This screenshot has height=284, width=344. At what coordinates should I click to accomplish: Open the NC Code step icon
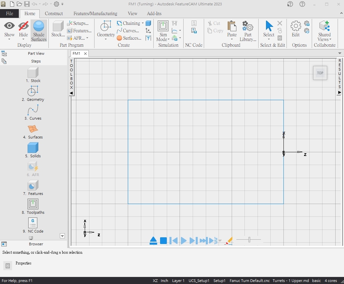point(33,223)
